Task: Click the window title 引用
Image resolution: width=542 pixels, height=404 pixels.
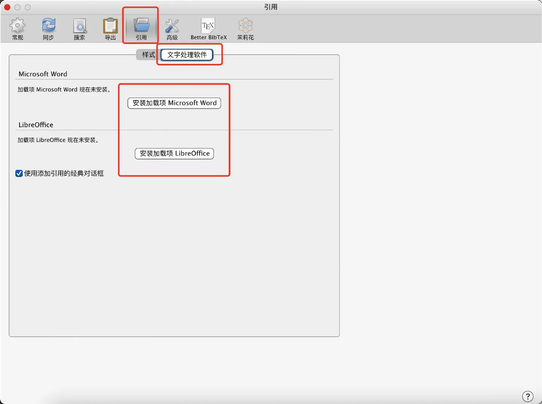Action: 271,7
